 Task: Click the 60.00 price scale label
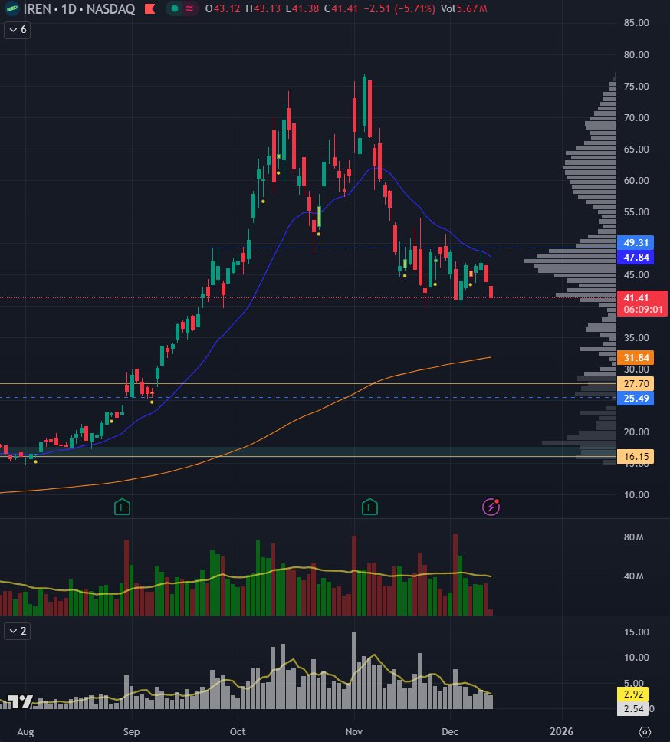click(636, 180)
